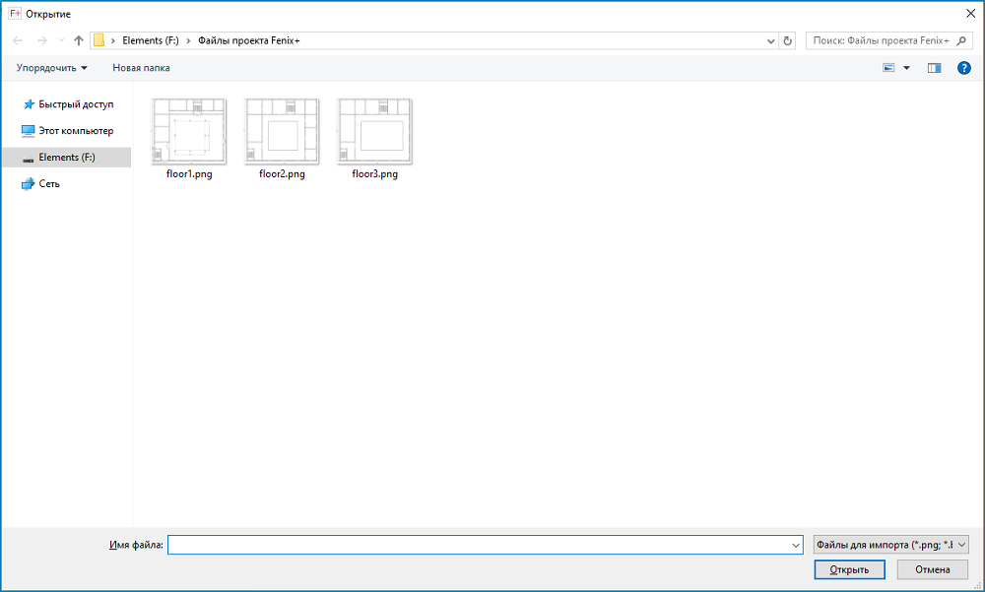Toggle the preview pane

pos(934,68)
